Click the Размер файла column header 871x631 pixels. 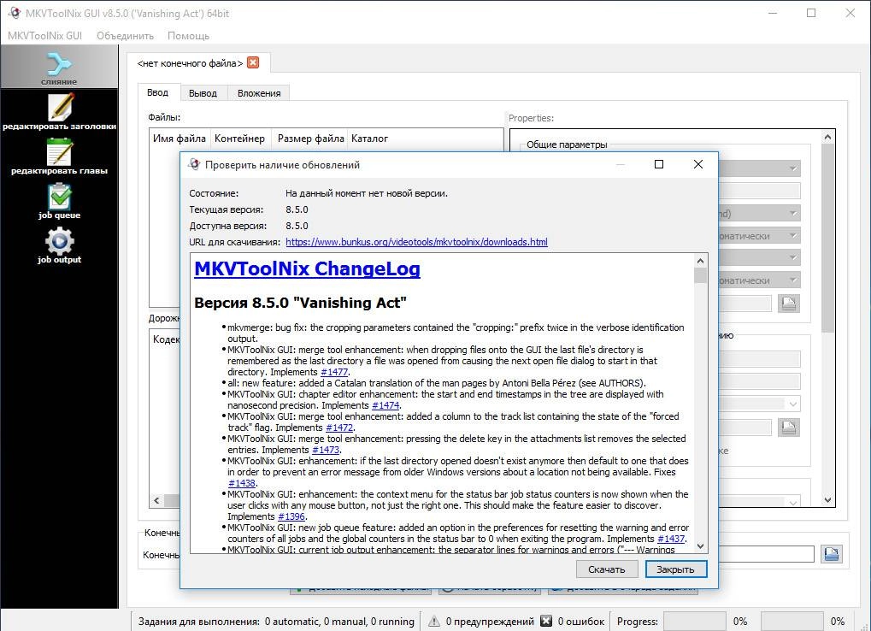coord(310,139)
